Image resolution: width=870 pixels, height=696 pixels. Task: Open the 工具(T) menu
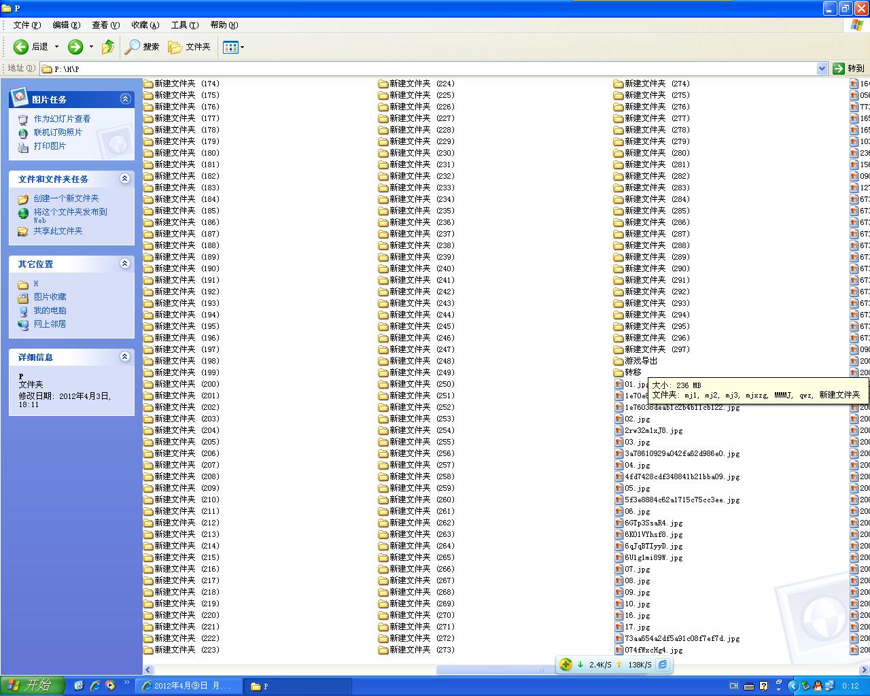pyautogui.click(x=185, y=25)
